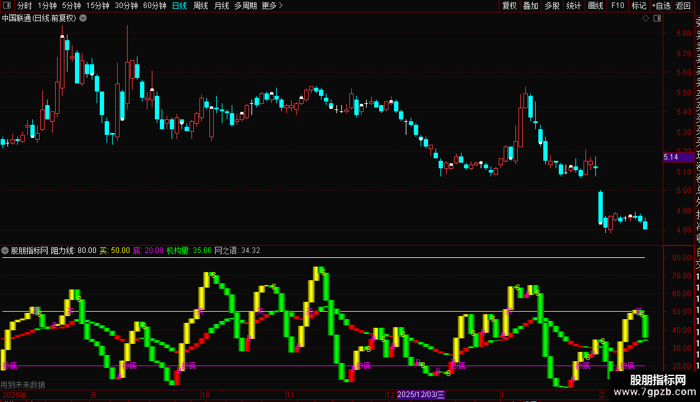
Task: Add stock with +自选 button
Action: pyautogui.click(x=661, y=6)
